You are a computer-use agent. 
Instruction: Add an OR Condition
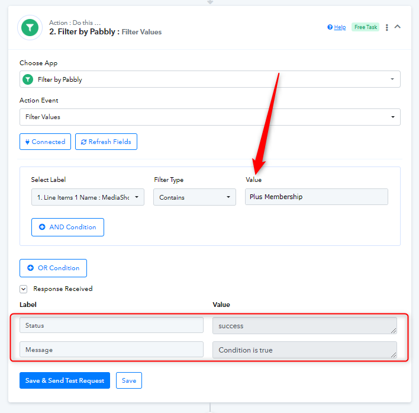click(x=53, y=268)
